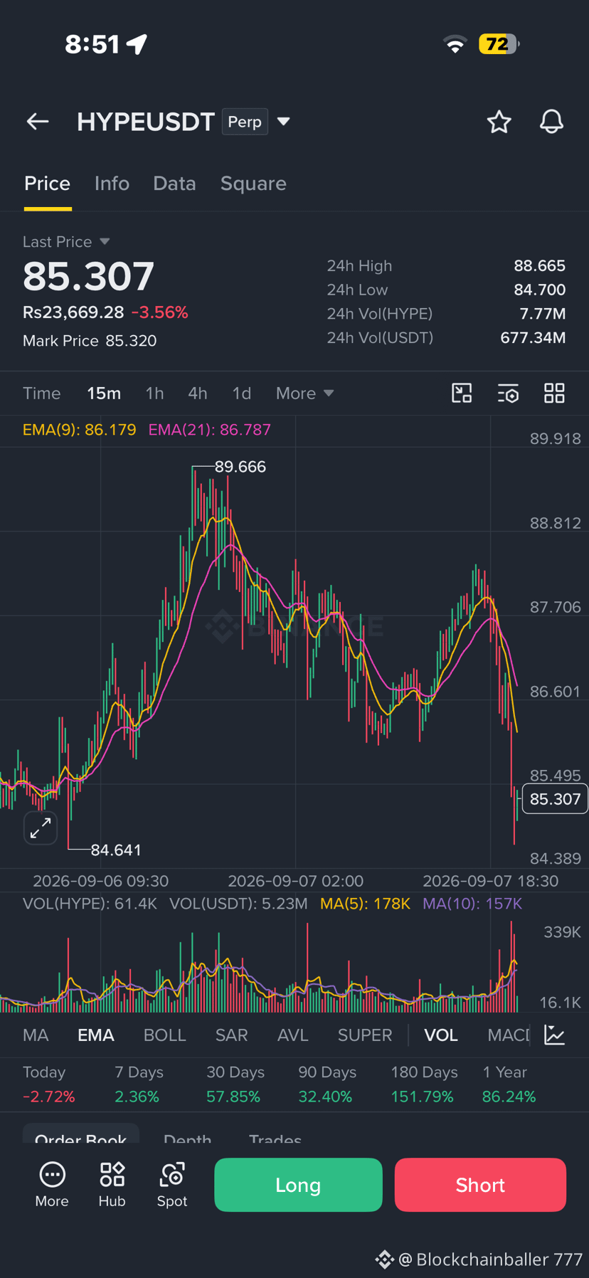
Task: Enable the BOLL indicator
Action: pyautogui.click(x=164, y=1035)
